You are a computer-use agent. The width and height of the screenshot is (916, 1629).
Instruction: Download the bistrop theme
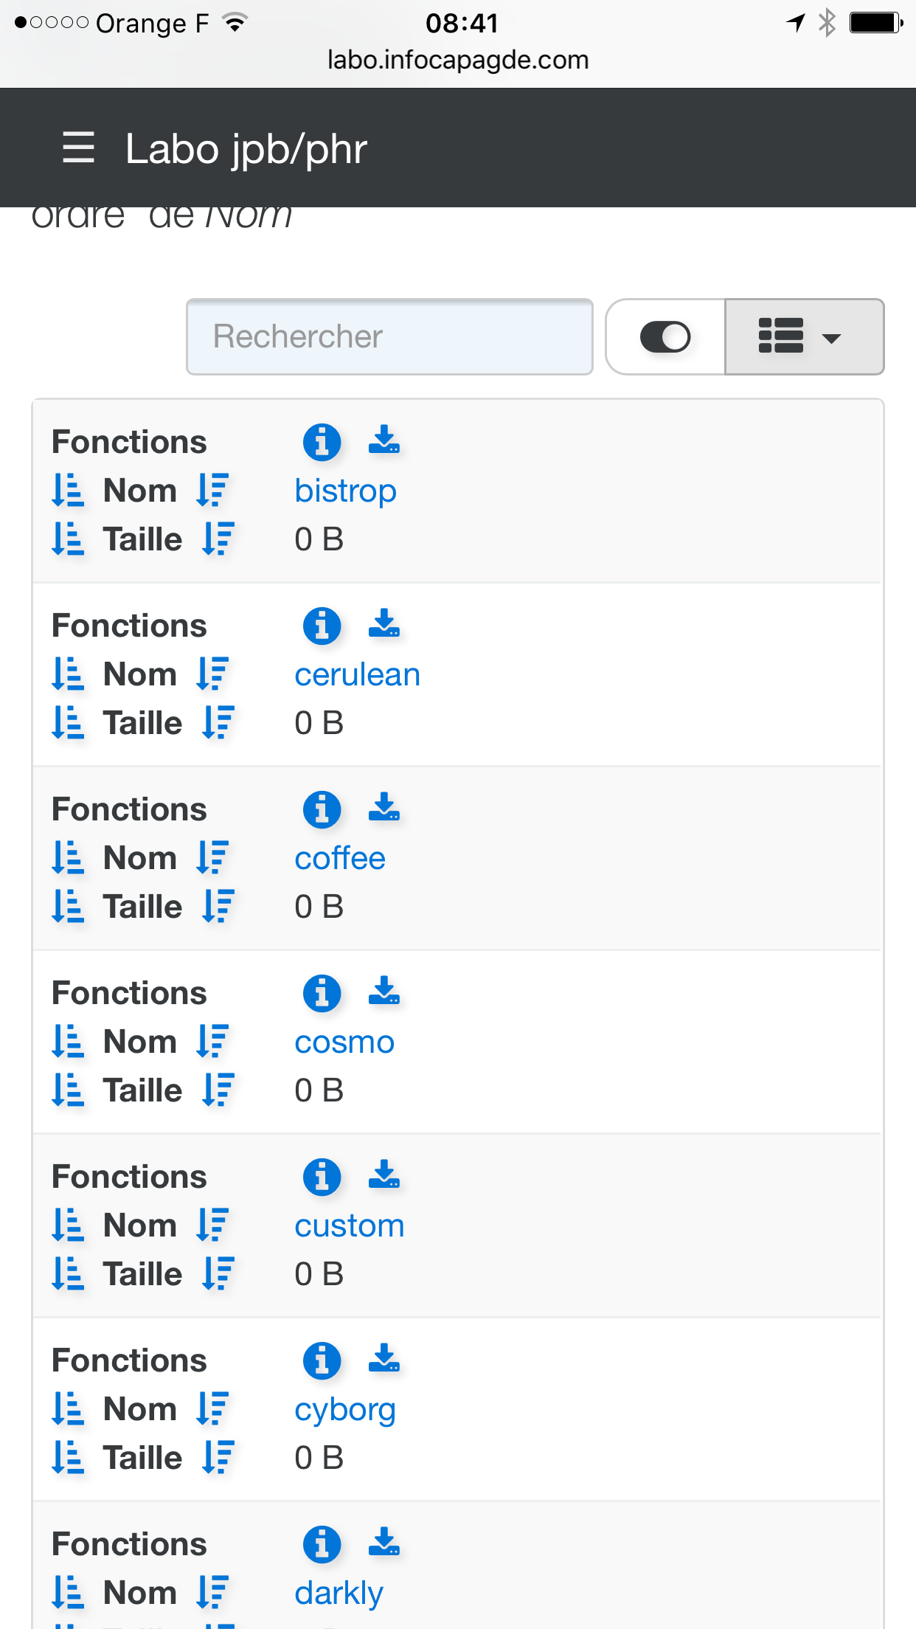pos(384,440)
